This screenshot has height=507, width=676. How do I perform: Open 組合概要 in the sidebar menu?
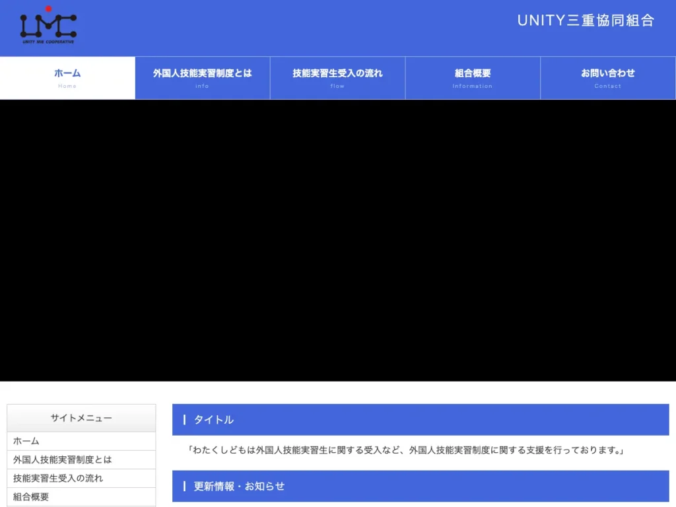pyautogui.click(x=81, y=496)
